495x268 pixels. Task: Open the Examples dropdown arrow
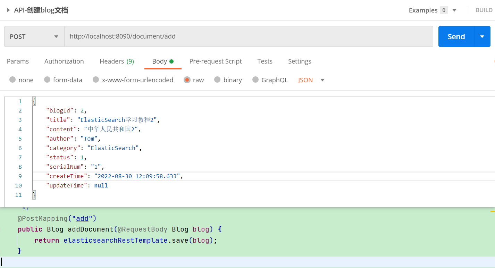[454, 10]
